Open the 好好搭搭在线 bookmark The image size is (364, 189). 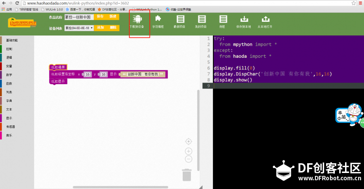click(x=26, y=10)
